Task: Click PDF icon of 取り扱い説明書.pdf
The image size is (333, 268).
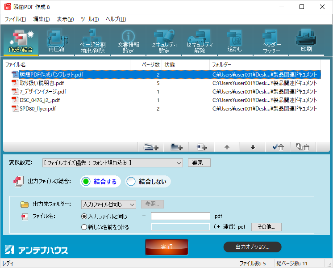Action: pos(15,83)
